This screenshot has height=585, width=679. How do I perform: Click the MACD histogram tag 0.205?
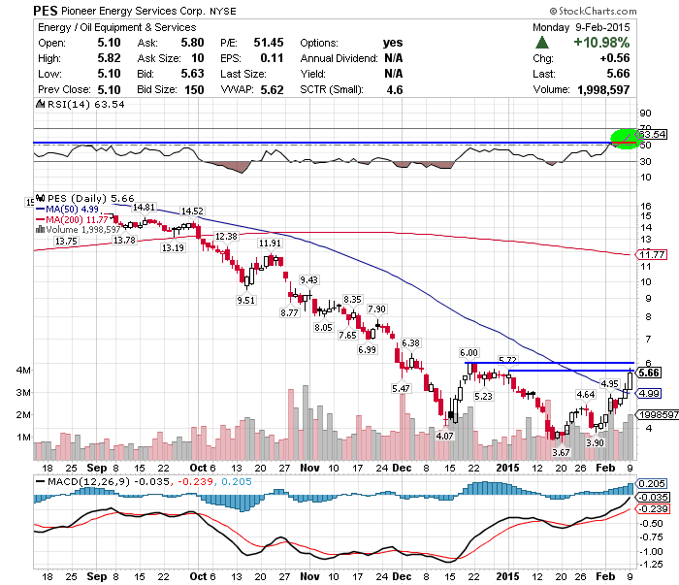point(652,483)
